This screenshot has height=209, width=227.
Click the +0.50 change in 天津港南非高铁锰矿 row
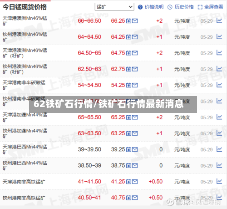point(156,182)
